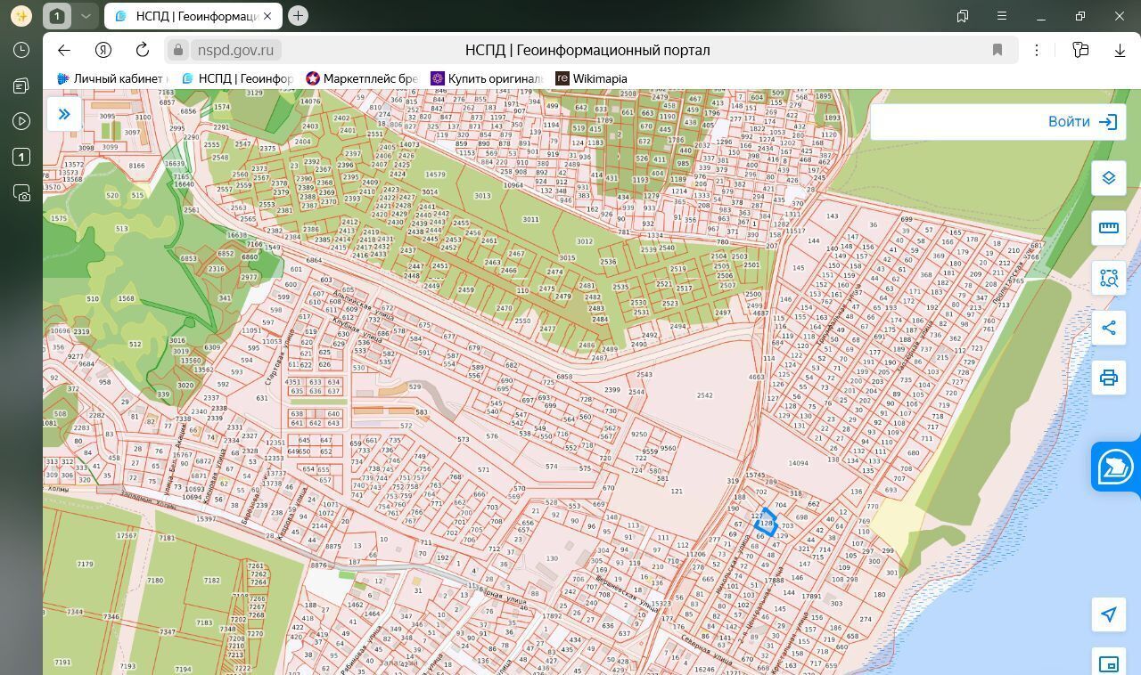Locate my position on map

[1109, 614]
